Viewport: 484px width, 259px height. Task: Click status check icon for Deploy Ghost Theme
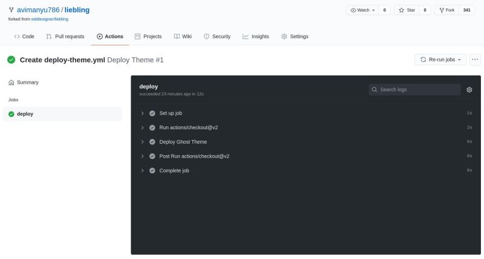152,142
